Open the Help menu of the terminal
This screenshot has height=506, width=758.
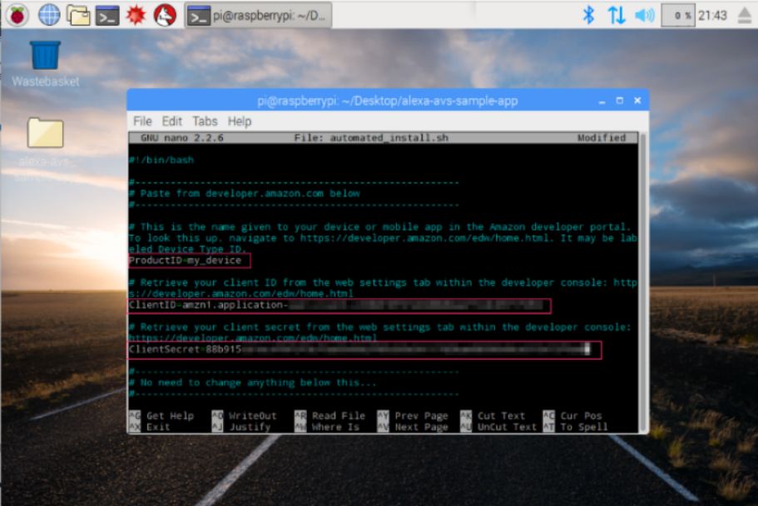coord(238,121)
